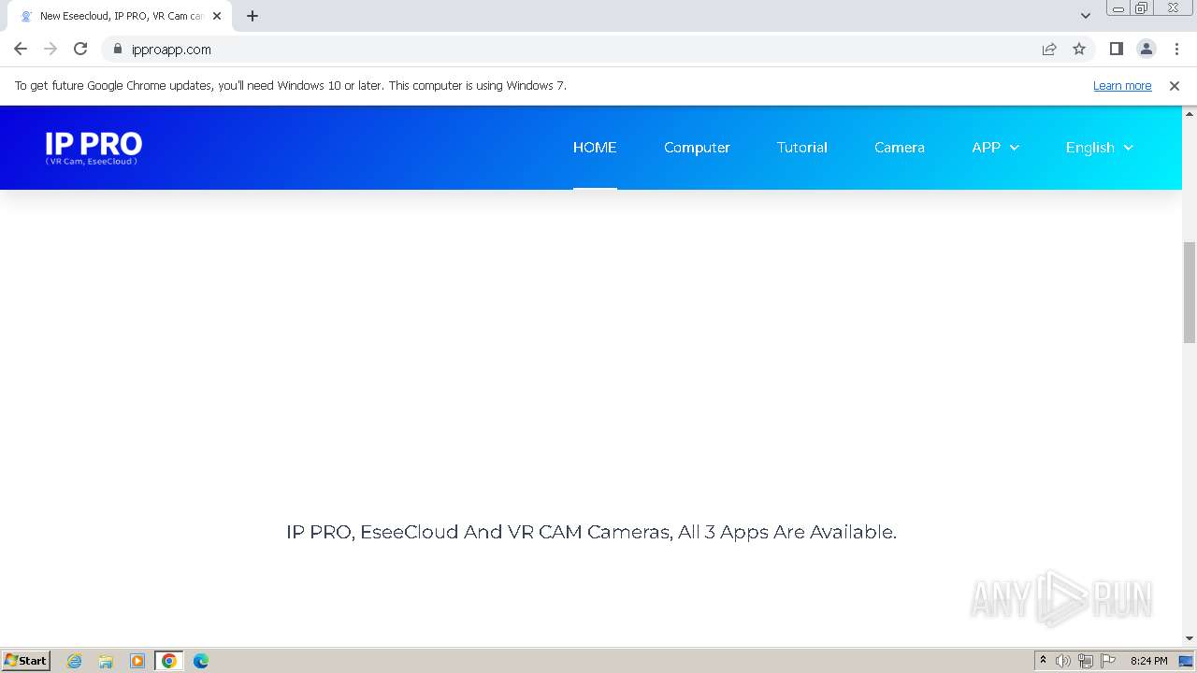Open the volume speaker tray icon
This screenshot has width=1197, height=673.
point(1063,661)
